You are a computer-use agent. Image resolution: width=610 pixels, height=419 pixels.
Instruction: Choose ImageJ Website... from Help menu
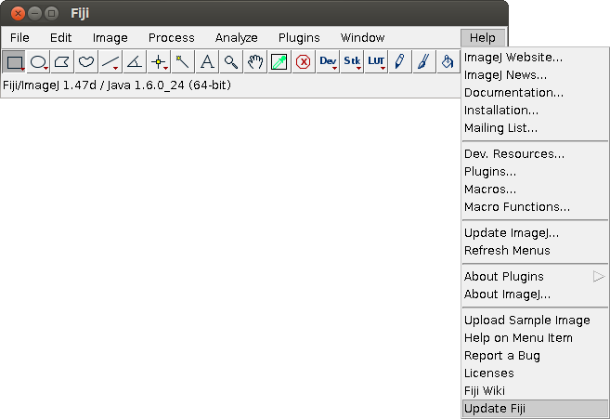(x=535, y=58)
